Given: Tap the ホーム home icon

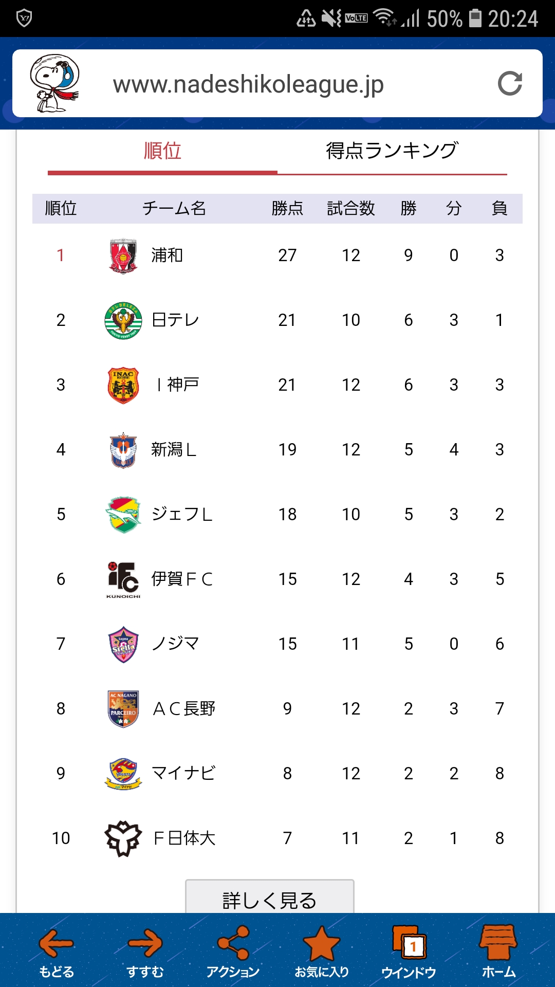Looking at the screenshot, I should [x=498, y=952].
